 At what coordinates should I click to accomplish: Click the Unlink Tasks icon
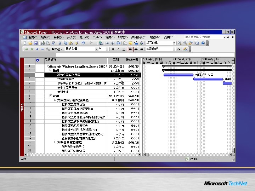pos(113,43)
